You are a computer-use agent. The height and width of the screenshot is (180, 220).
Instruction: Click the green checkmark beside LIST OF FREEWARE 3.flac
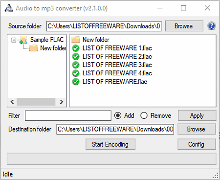point(76,65)
